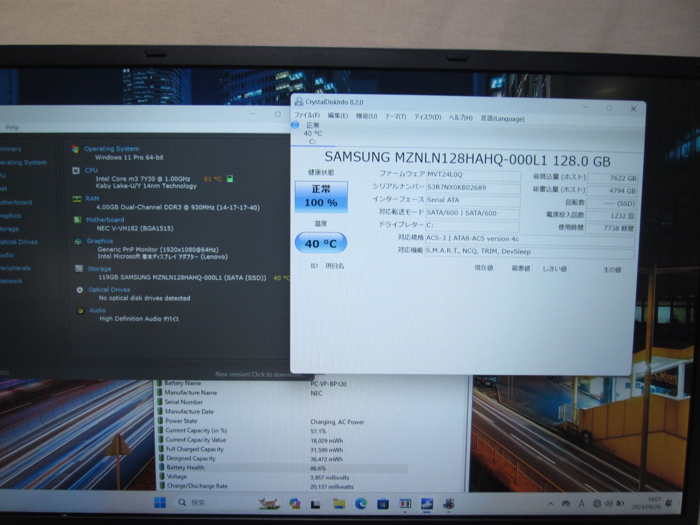The image size is (700, 525).
Task: Select Peripherals in Speccy sidebar
Action: coord(15,268)
